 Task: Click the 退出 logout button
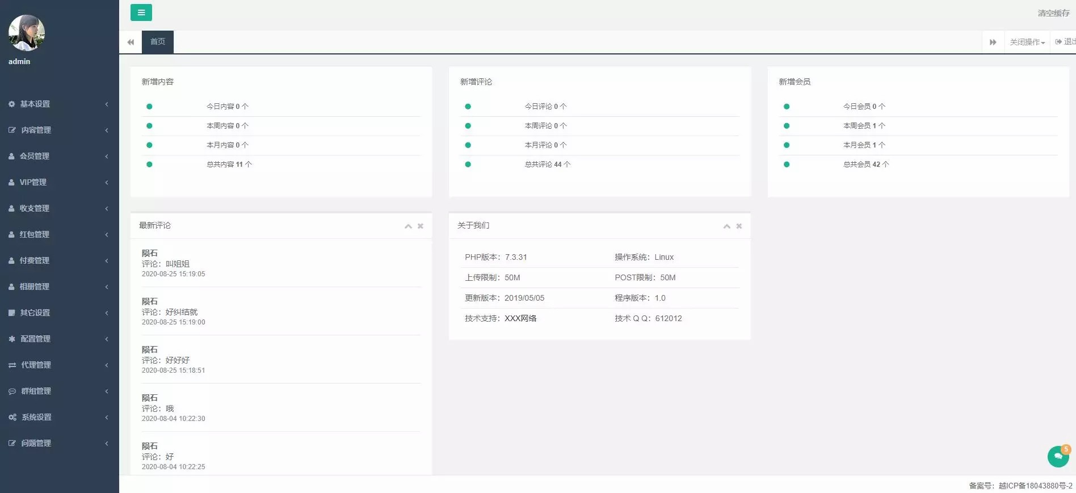pyautogui.click(x=1066, y=42)
